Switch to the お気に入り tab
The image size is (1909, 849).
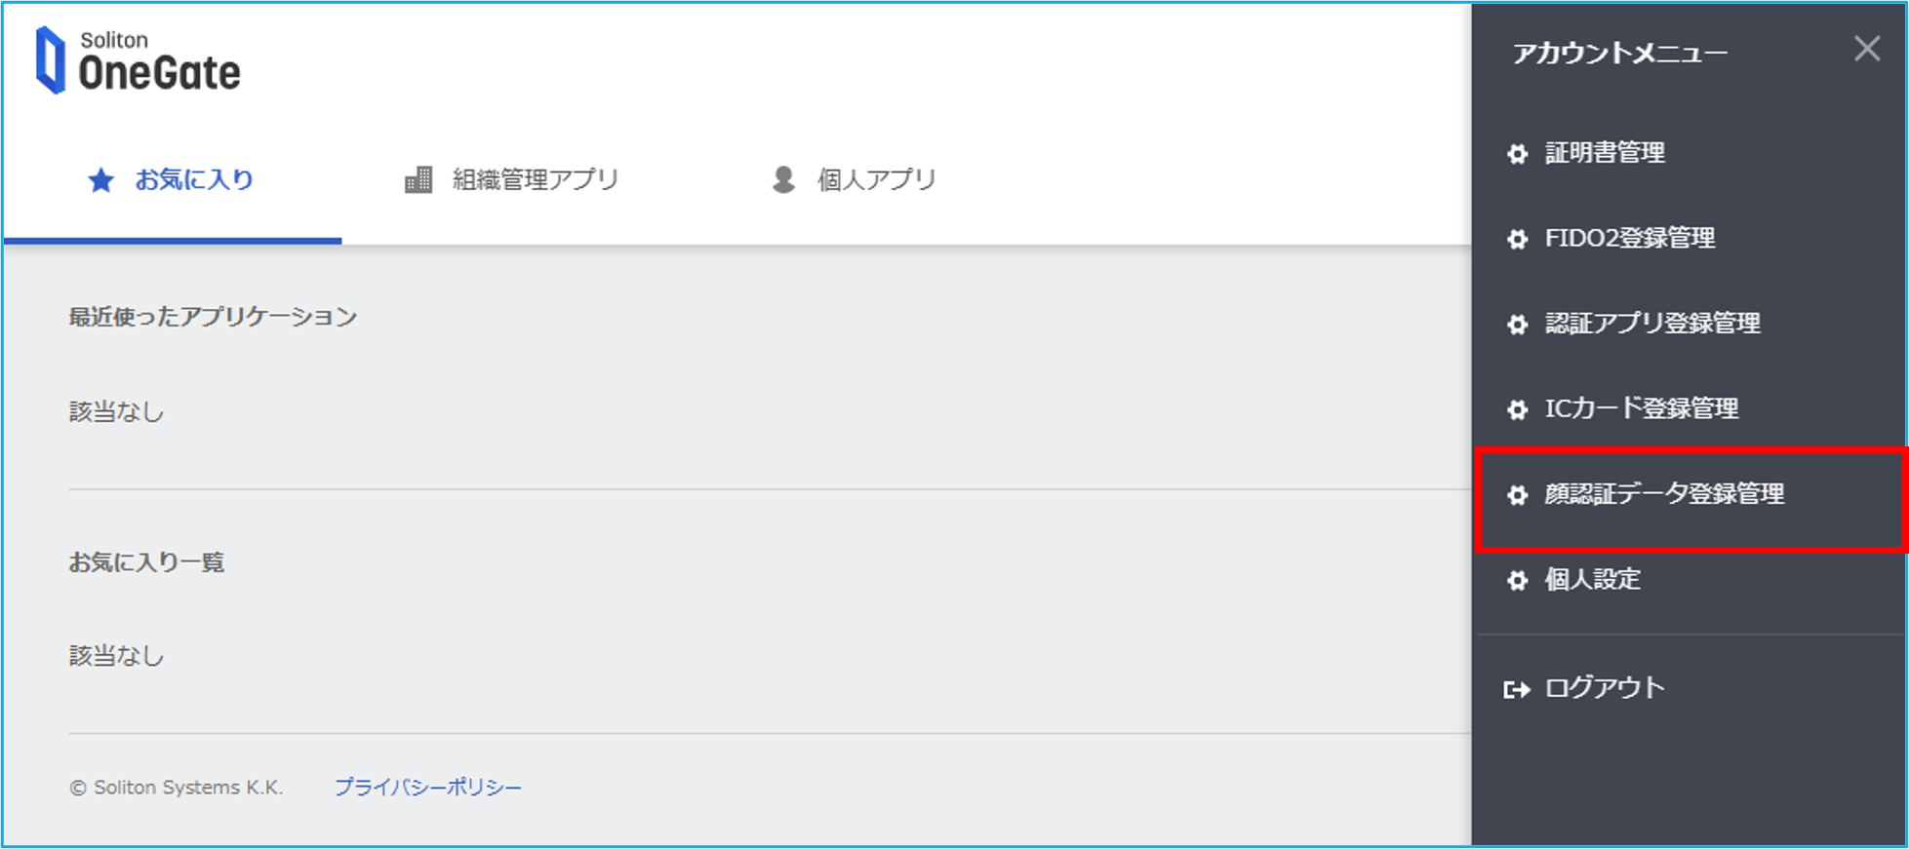(x=173, y=179)
